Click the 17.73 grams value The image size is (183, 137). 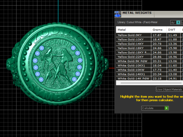click(157, 70)
